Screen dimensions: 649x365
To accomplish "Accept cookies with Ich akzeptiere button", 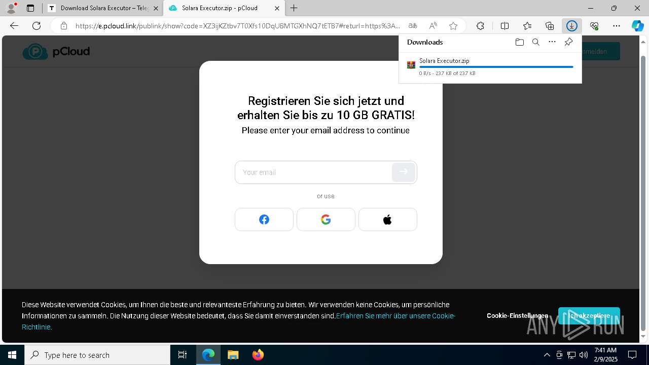I will [x=589, y=316].
